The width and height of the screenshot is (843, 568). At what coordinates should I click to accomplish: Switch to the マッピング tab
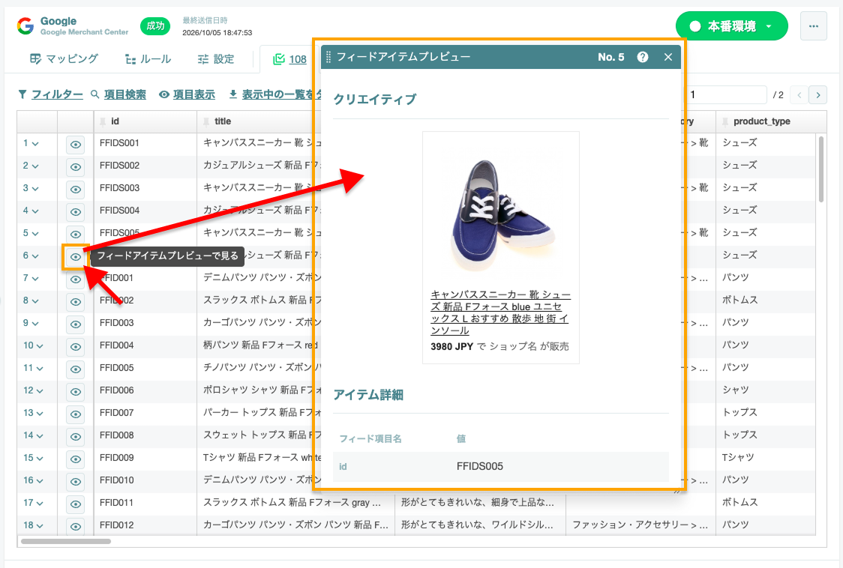pyautogui.click(x=64, y=58)
